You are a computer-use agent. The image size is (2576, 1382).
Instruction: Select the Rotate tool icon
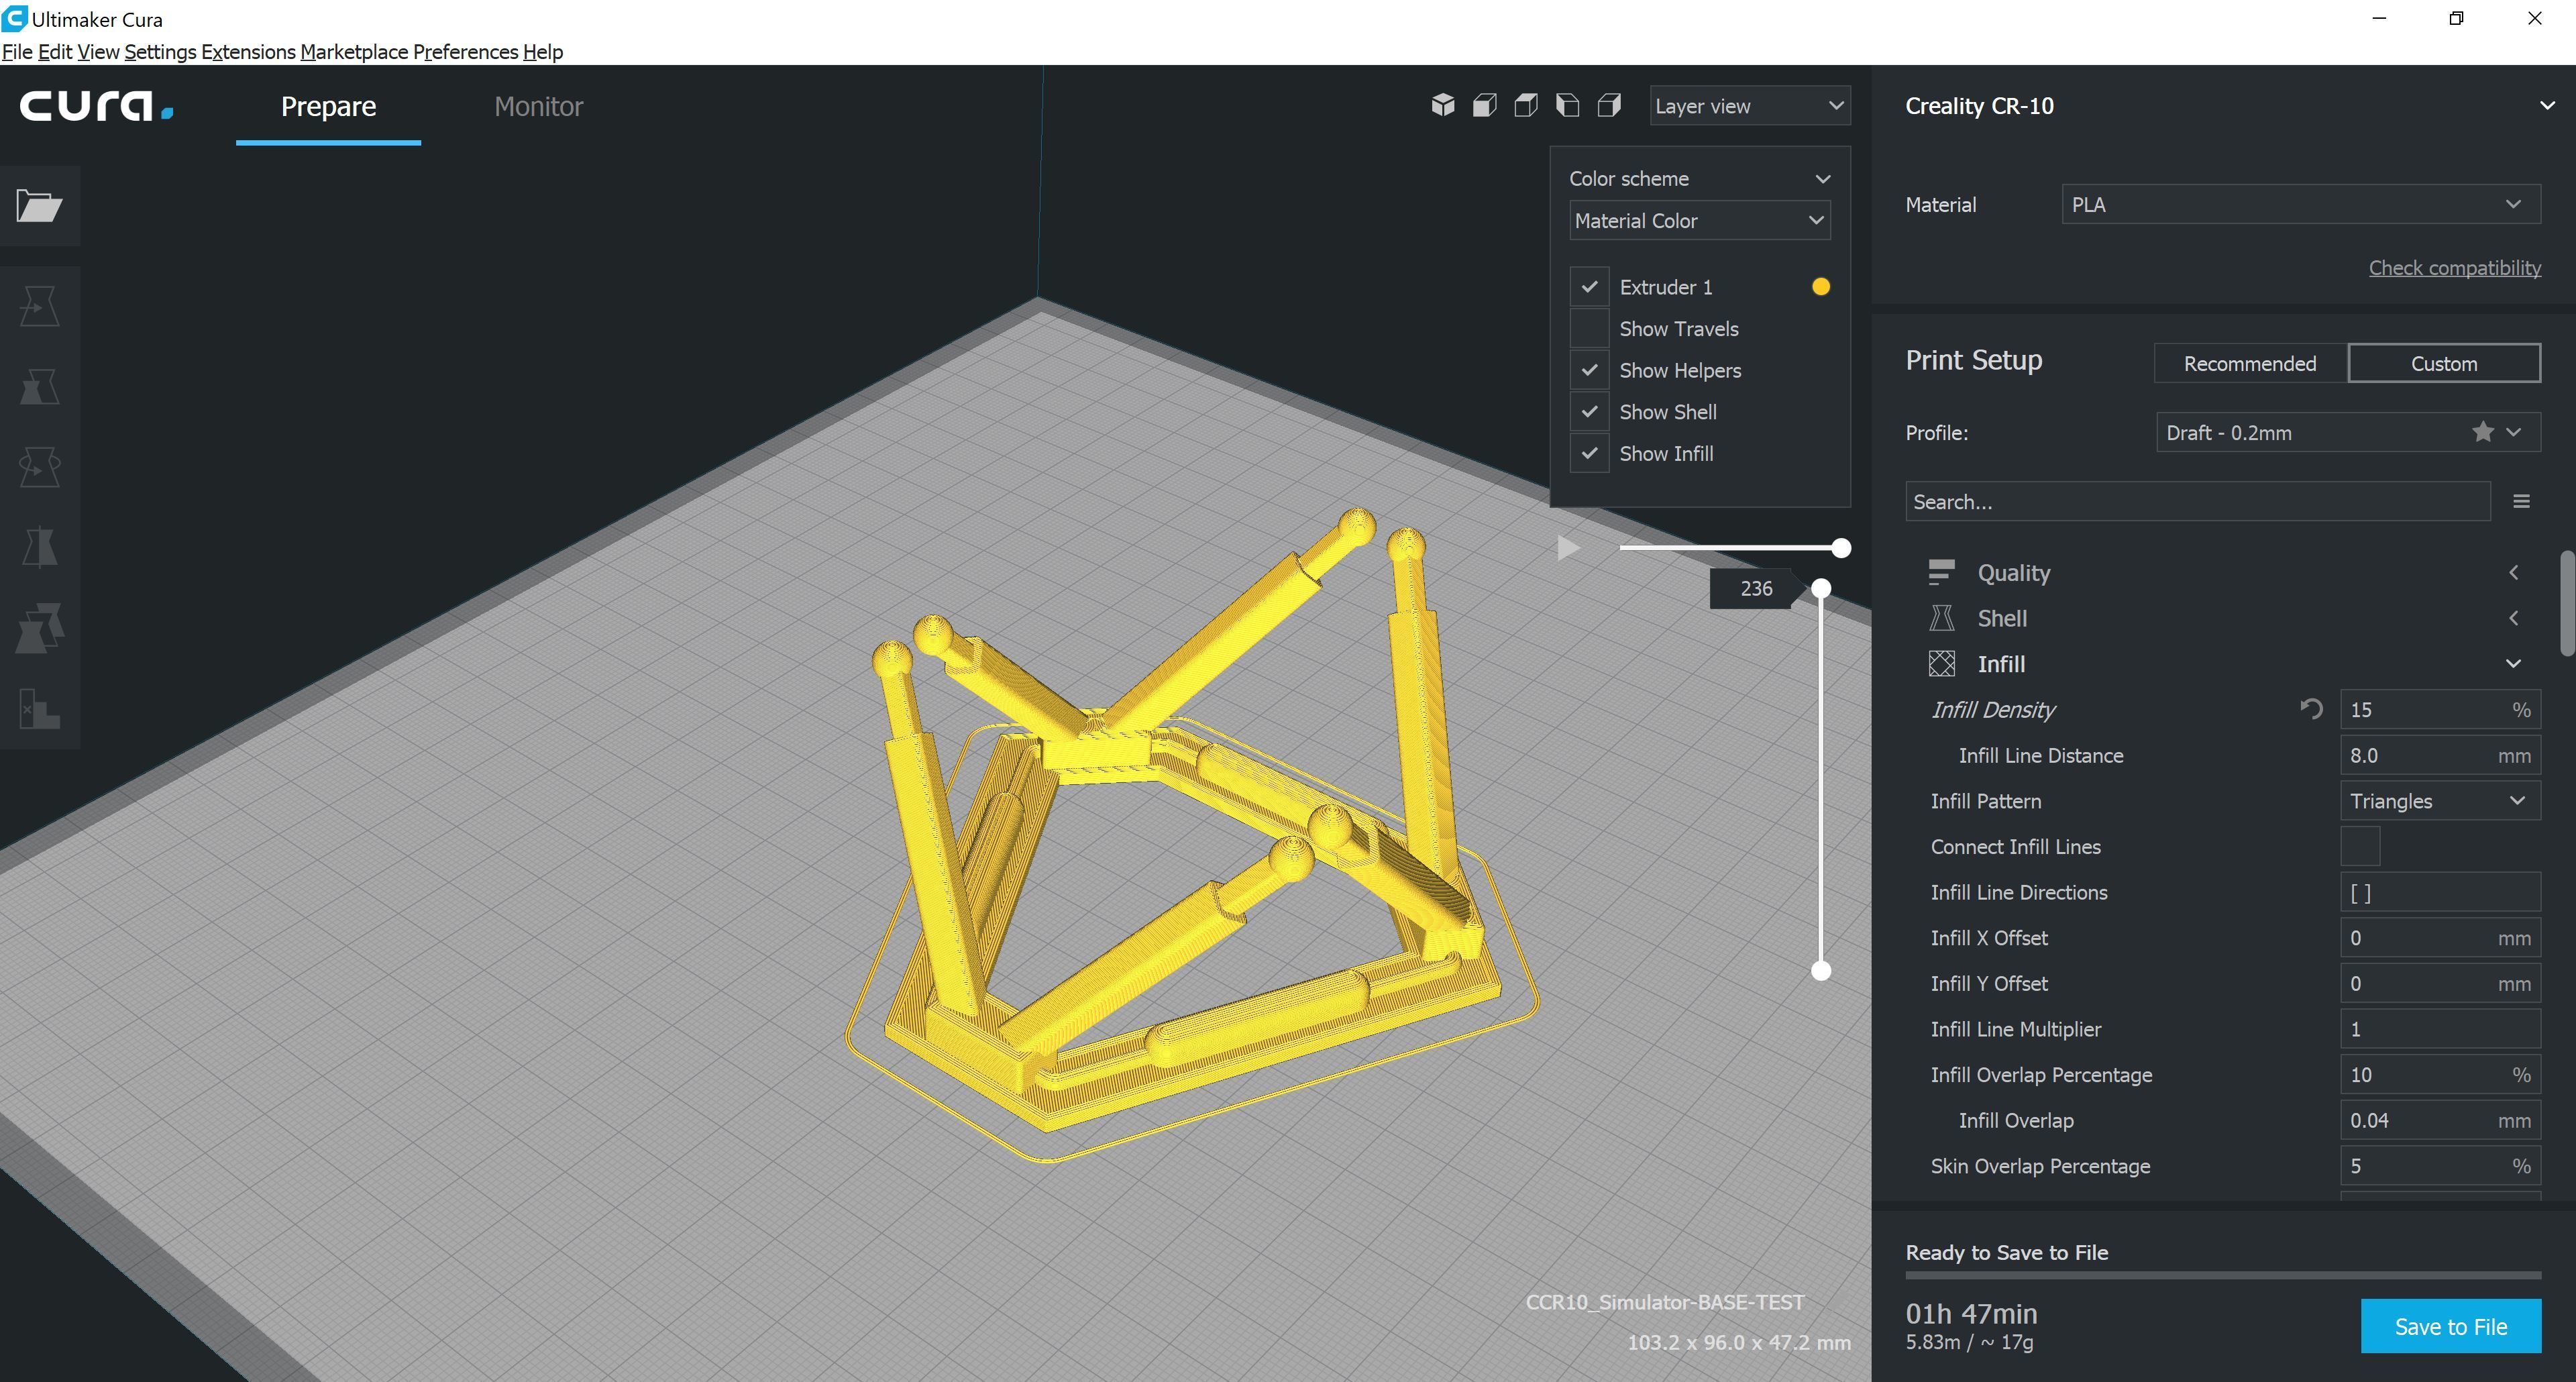coord(39,466)
